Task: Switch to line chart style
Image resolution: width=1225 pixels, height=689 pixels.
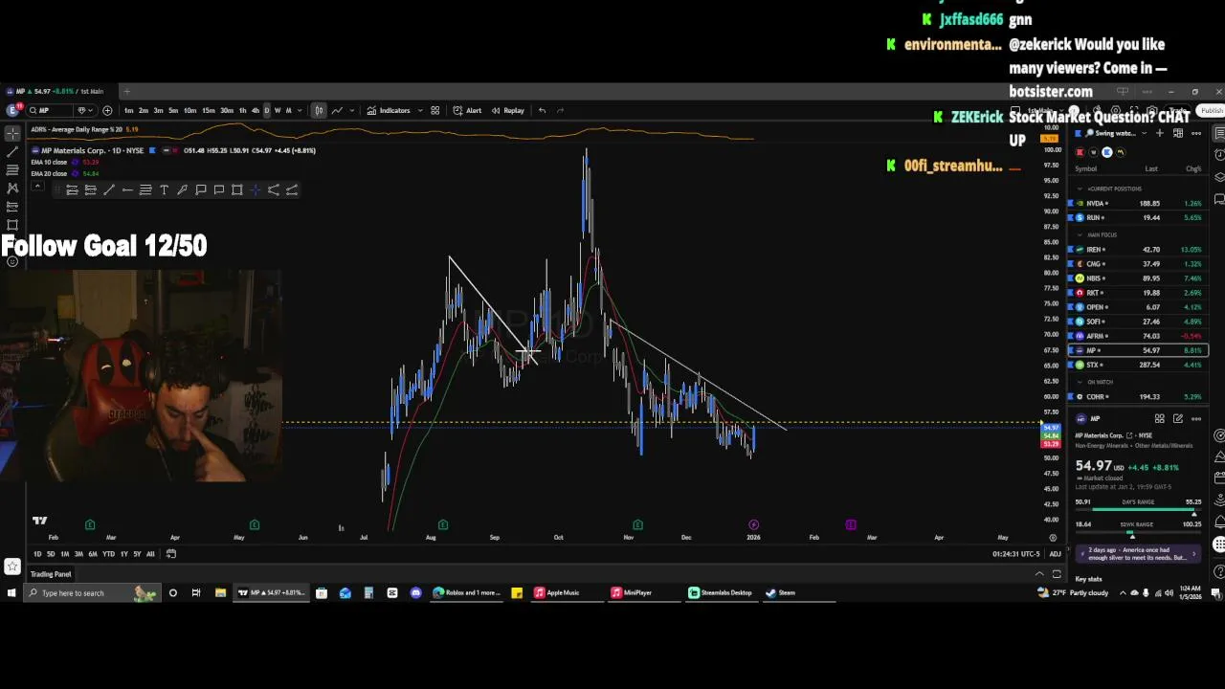Action: (337, 110)
